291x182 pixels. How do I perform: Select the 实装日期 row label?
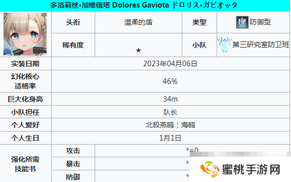pyautogui.click(x=25, y=64)
